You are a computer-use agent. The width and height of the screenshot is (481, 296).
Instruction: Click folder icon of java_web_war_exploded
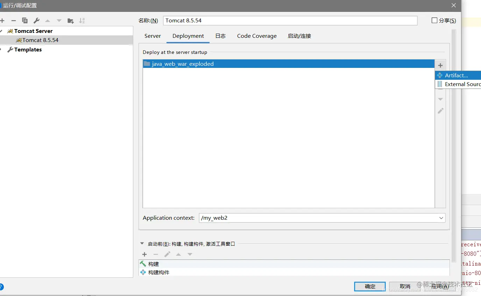pyautogui.click(x=147, y=64)
